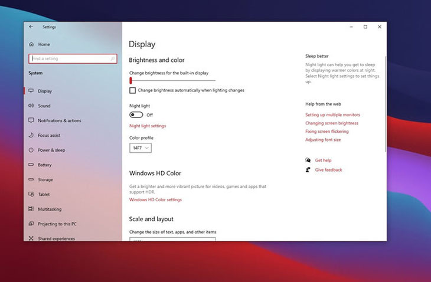Click the Focus assist moon icon

31,135
